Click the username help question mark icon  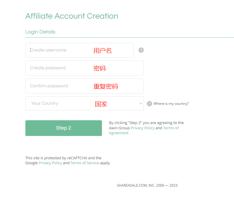click(x=141, y=50)
